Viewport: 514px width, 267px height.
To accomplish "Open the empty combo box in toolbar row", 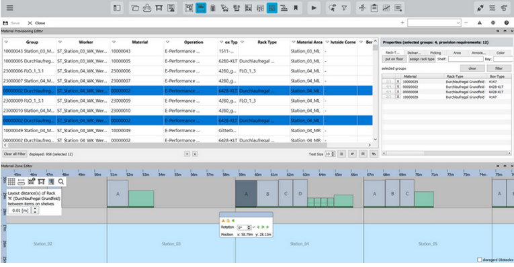I will (434, 23).
